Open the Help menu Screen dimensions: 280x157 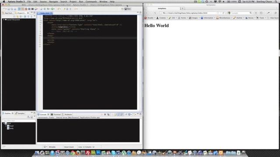point(112,1)
